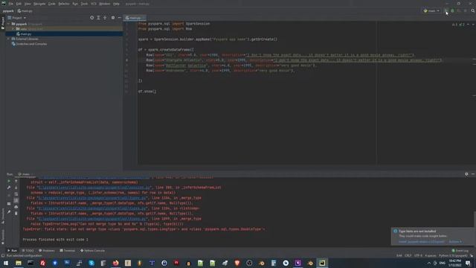Open last types.py traceback link line 1099

pyautogui.click(x=92, y=219)
